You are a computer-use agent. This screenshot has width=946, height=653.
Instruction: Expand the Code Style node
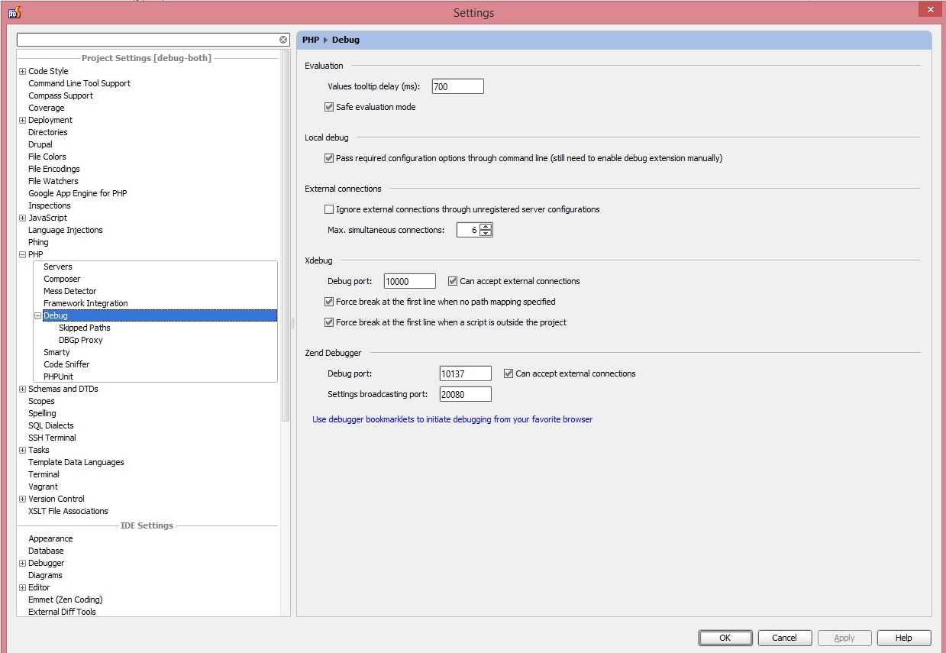pyautogui.click(x=22, y=71)
